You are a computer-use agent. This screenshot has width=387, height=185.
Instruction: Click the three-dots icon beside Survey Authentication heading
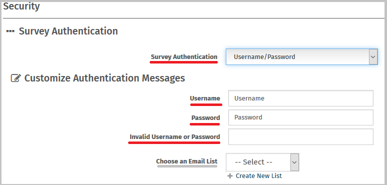pos(11,31)
